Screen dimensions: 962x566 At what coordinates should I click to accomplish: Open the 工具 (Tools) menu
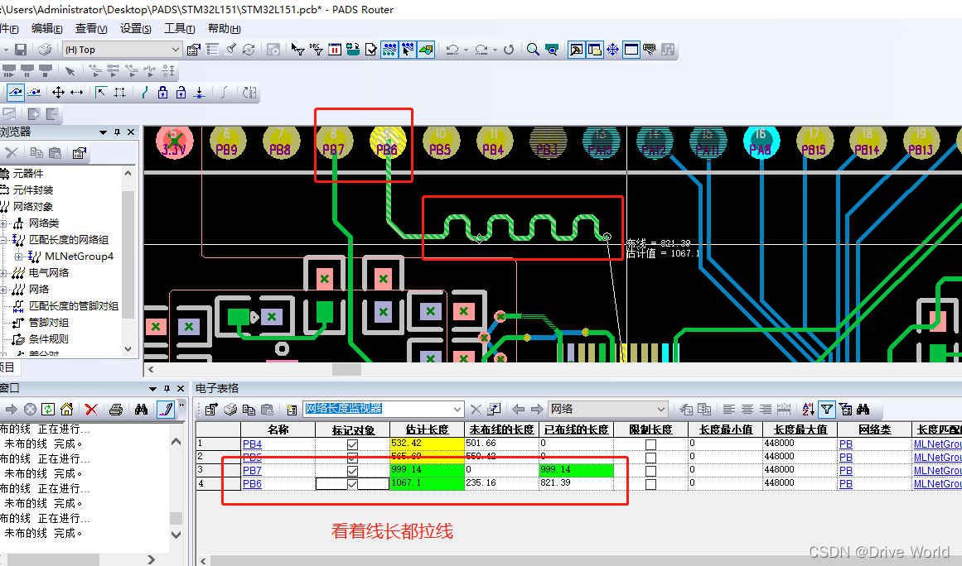tap(179, 29)
